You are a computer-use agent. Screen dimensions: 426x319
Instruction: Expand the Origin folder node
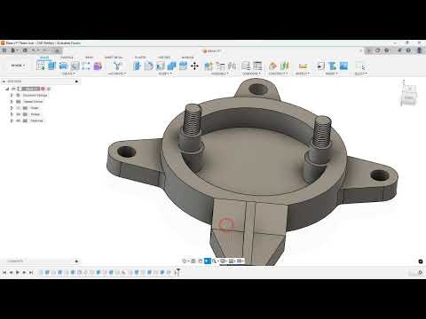[x=12, y=108]
